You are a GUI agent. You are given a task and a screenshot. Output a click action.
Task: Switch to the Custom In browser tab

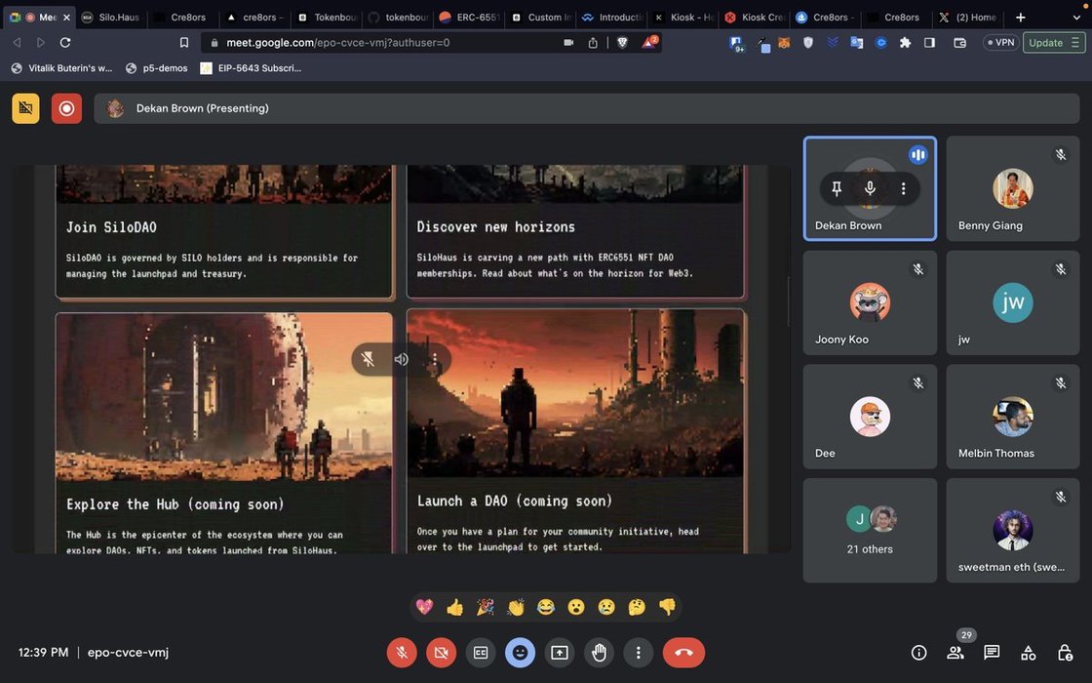(541, 18)
